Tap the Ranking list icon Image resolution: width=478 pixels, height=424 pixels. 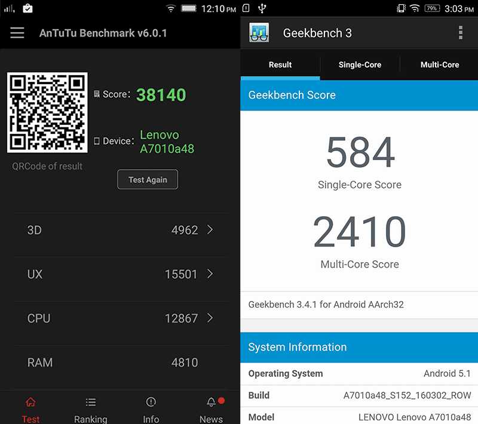[x=91, y=402]
